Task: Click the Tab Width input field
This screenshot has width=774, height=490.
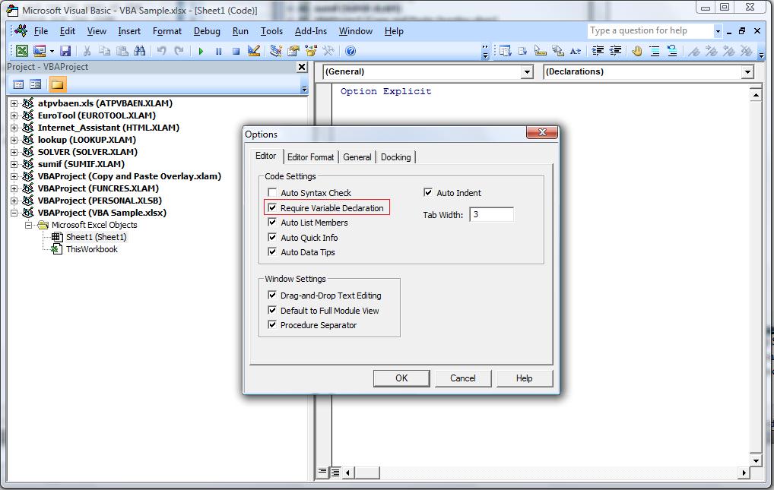Action: click(491, 214)
